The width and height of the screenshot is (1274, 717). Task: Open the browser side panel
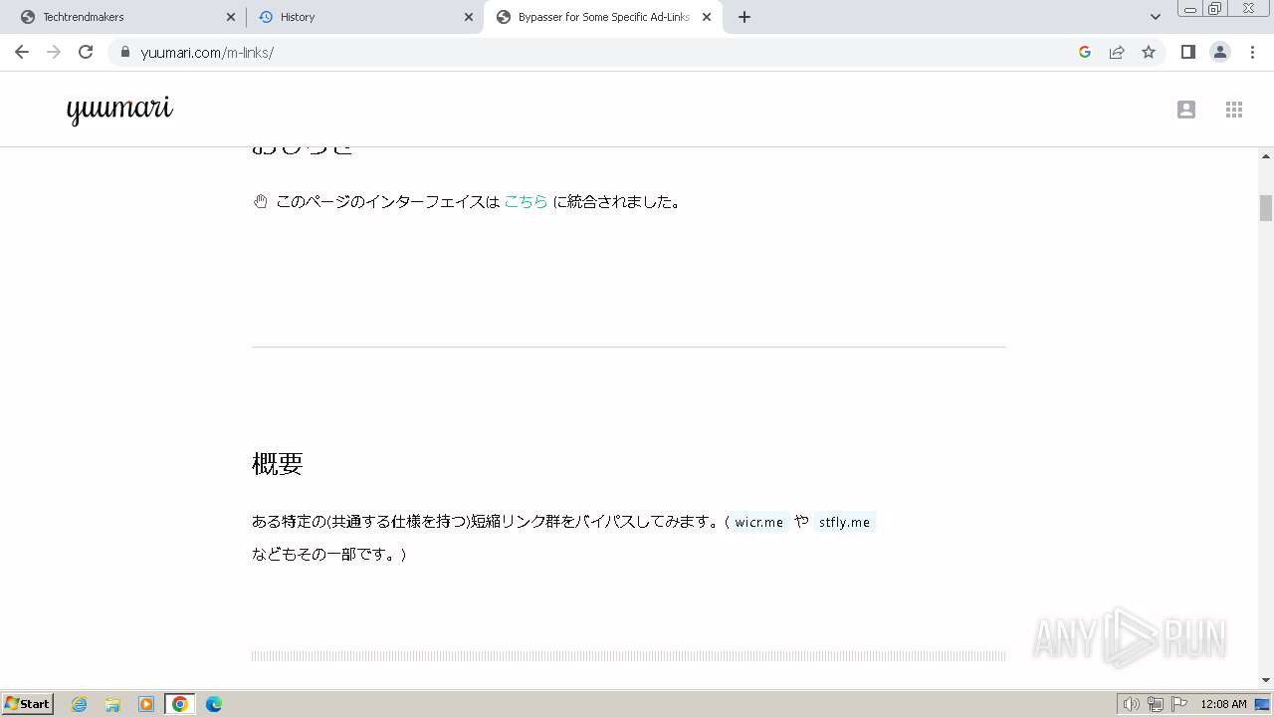1187,52
